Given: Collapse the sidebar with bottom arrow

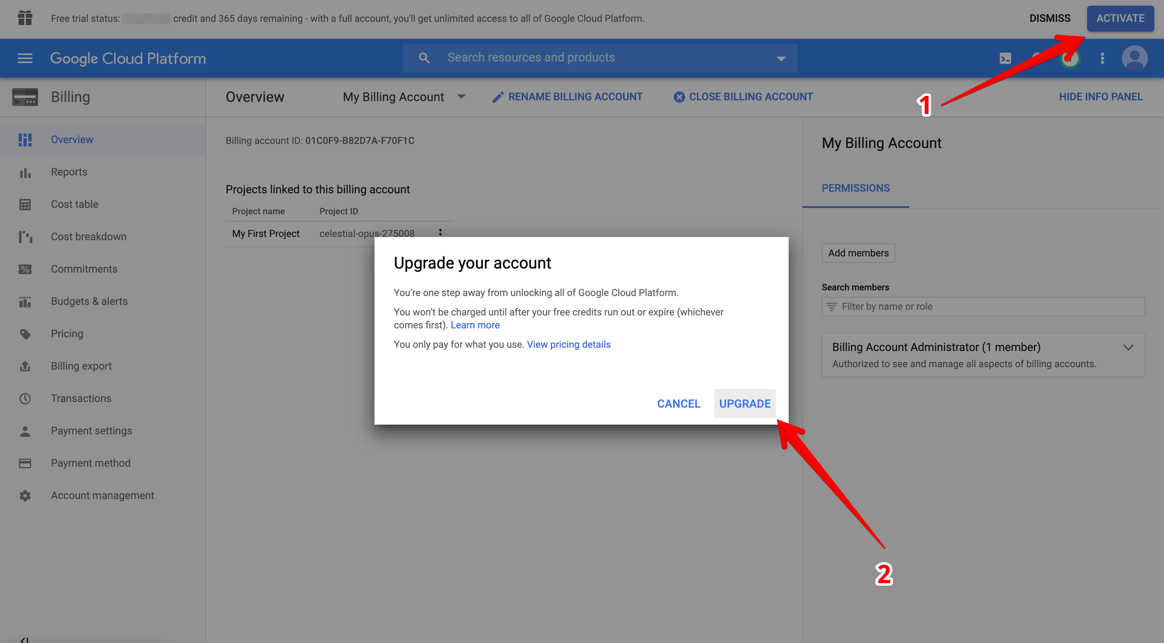Looking at the screenshot, I should pos(25,640).
